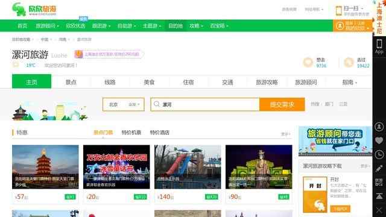The height and width of the screenshot is (217, 386).
Task: Click the 想去 heart icon
Action: point(308,63)
